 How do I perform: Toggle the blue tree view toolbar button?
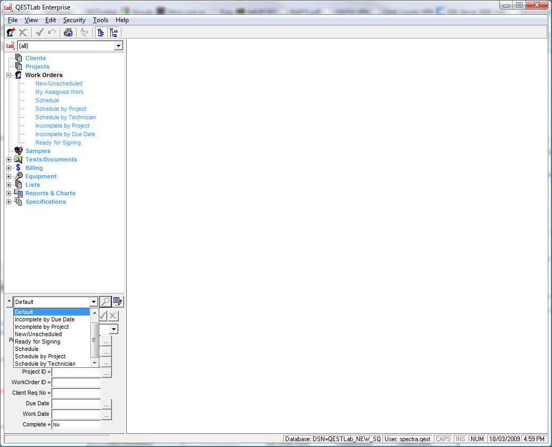click(x=100, y=33)
